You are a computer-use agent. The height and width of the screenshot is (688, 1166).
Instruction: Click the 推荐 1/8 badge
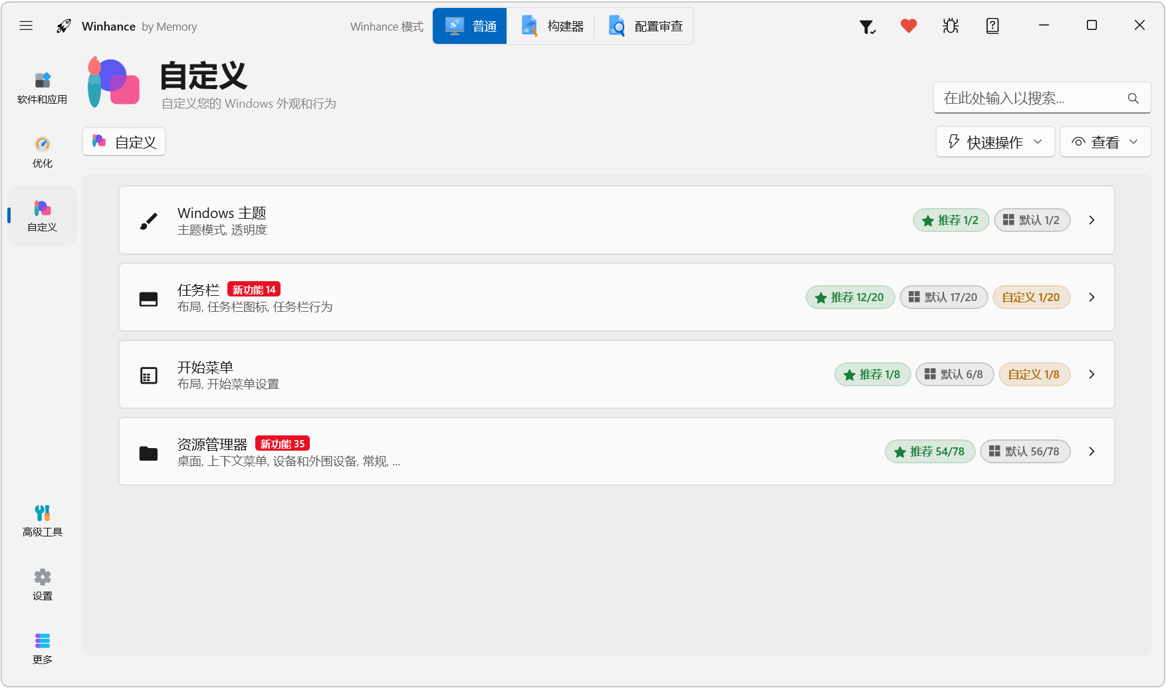click(x=872, y=374)
